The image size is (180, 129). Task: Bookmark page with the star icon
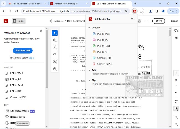[126, 11]
